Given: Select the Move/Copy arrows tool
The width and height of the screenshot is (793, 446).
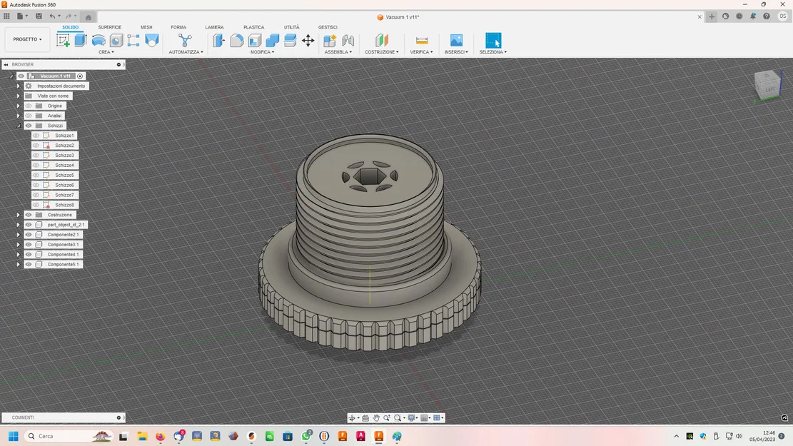Looking at the screenshot, I should pos(308,41).
